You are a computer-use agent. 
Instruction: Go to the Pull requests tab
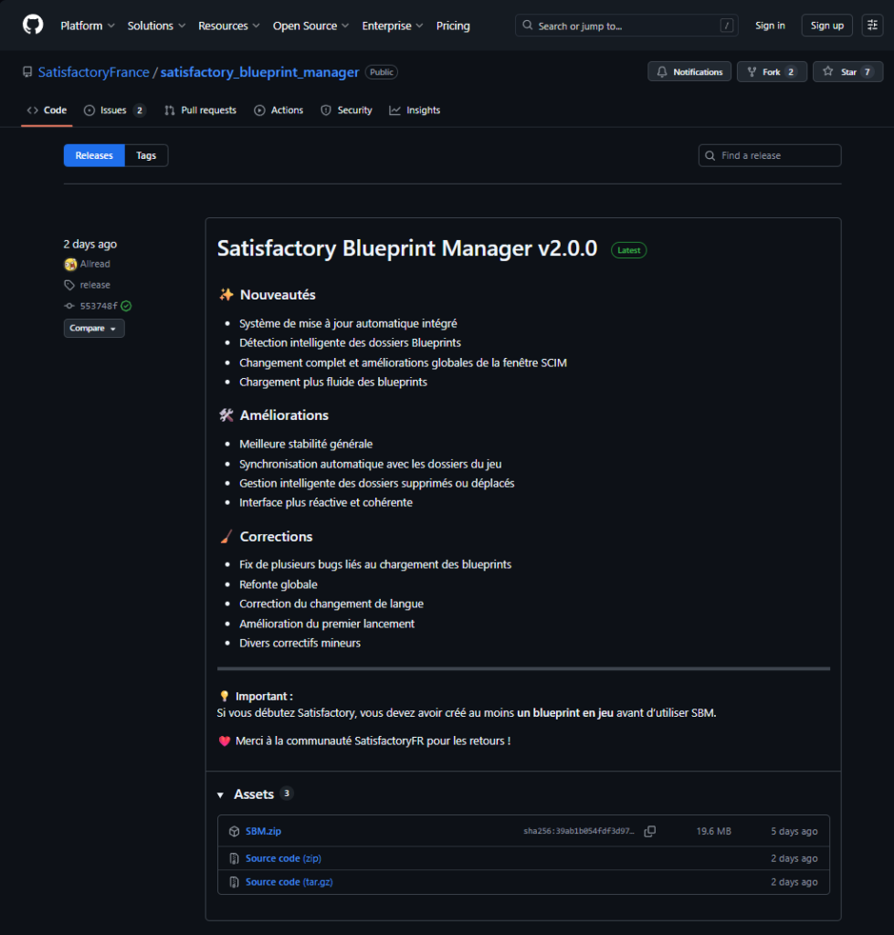click(200, 110)
